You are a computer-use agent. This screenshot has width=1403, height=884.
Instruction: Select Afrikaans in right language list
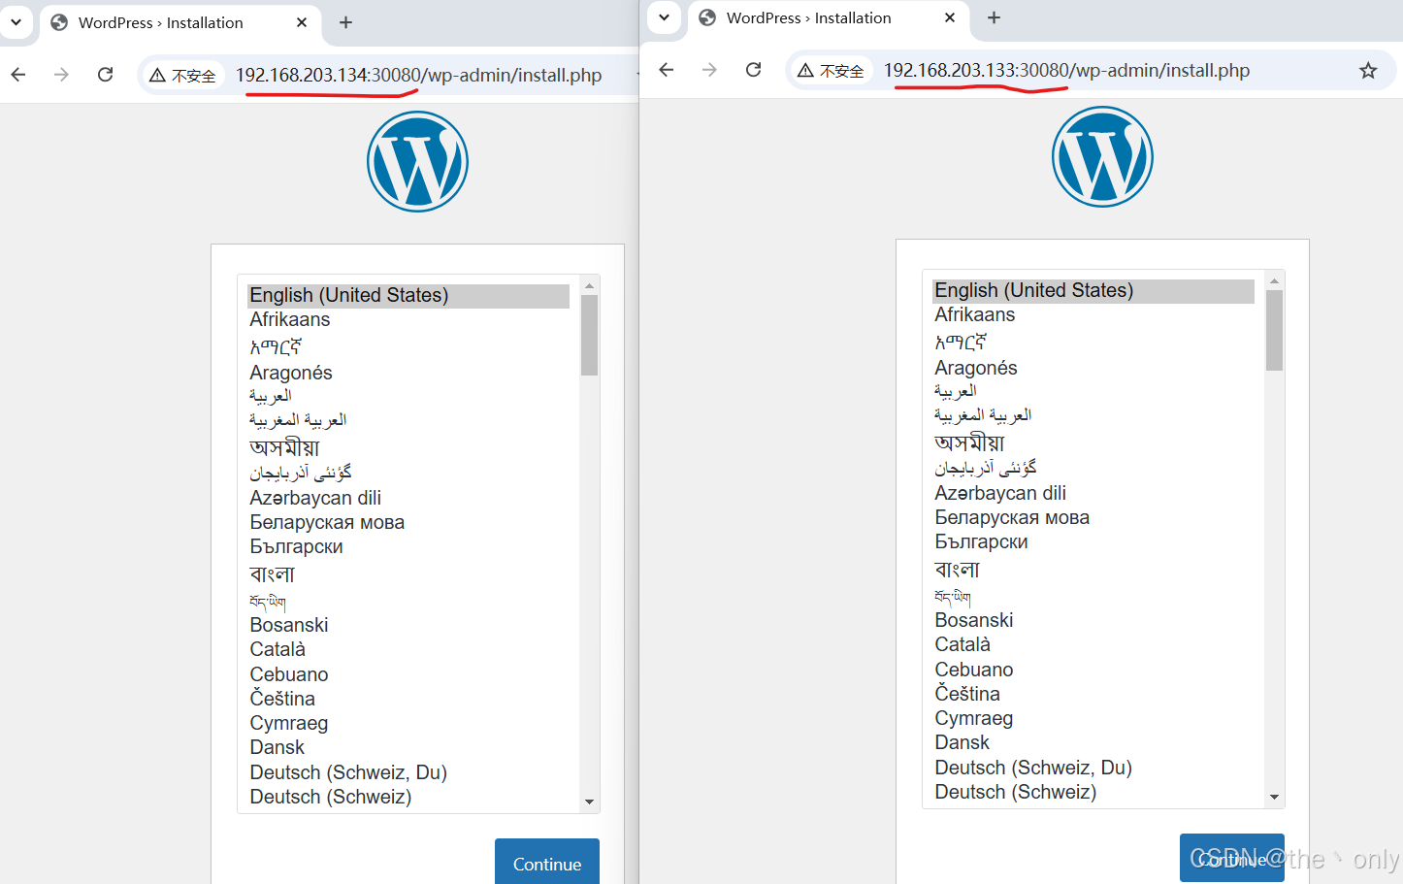[1093, 315]
